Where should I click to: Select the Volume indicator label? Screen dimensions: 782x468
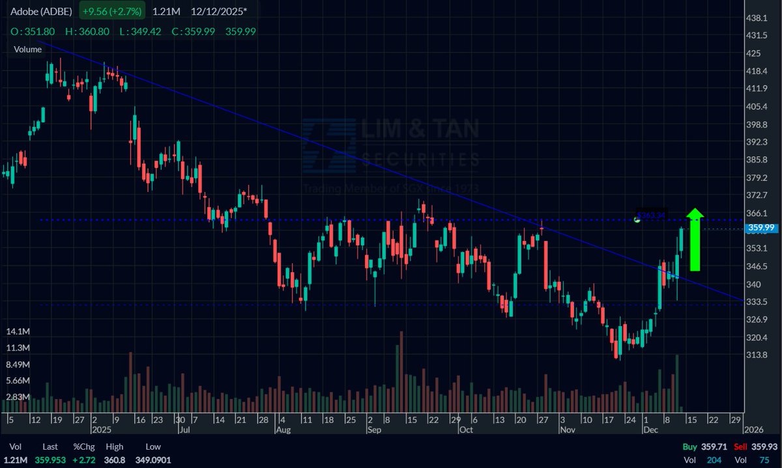tap(28, 49)
